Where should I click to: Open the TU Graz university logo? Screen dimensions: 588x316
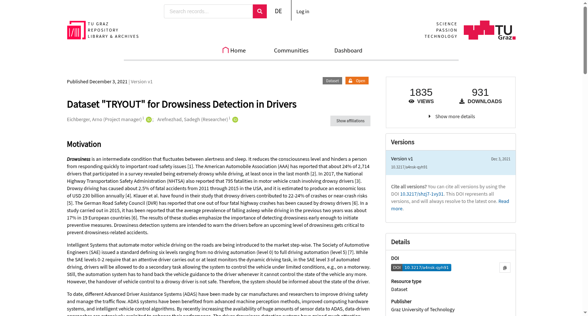(490, 30)
